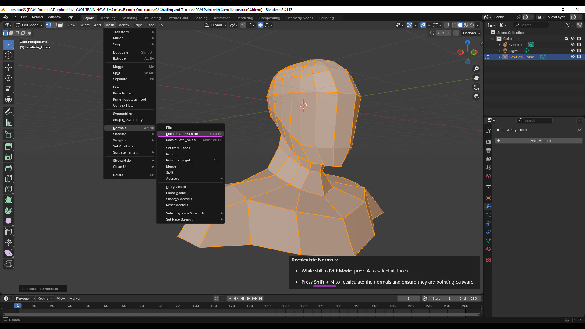Viewport: 585px width, 329px height.
Task: Select the Scale tool
Action: click(x=9, y=89)
